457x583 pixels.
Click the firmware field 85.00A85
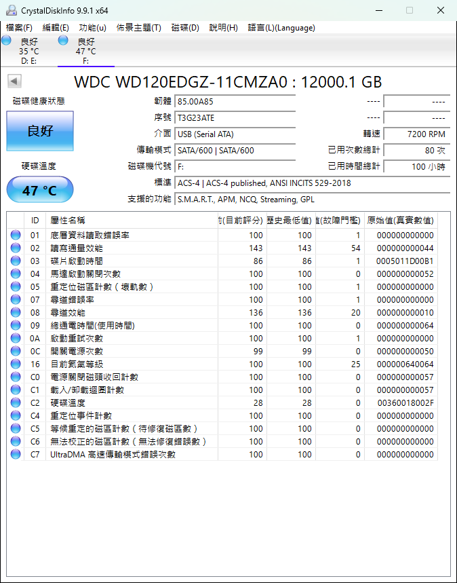[235, 102]
